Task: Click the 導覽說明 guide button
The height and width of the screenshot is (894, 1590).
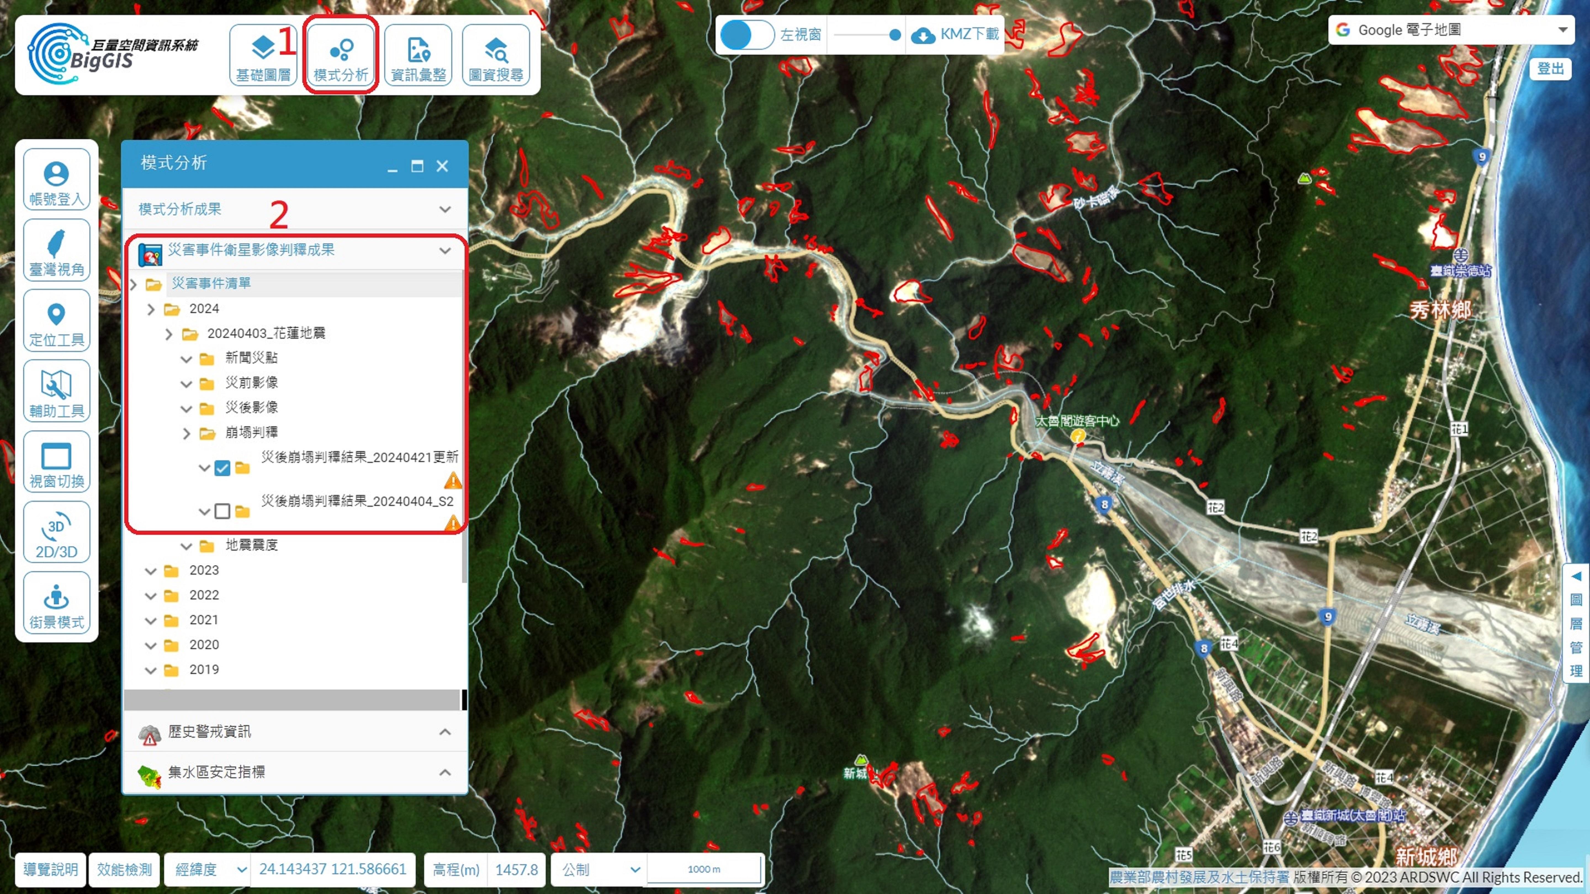Action: 51,869
